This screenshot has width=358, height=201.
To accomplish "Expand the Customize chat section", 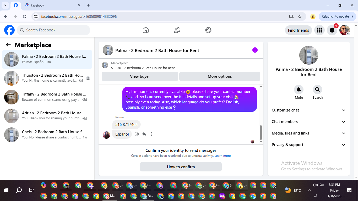I will click(x=308, y=110).
